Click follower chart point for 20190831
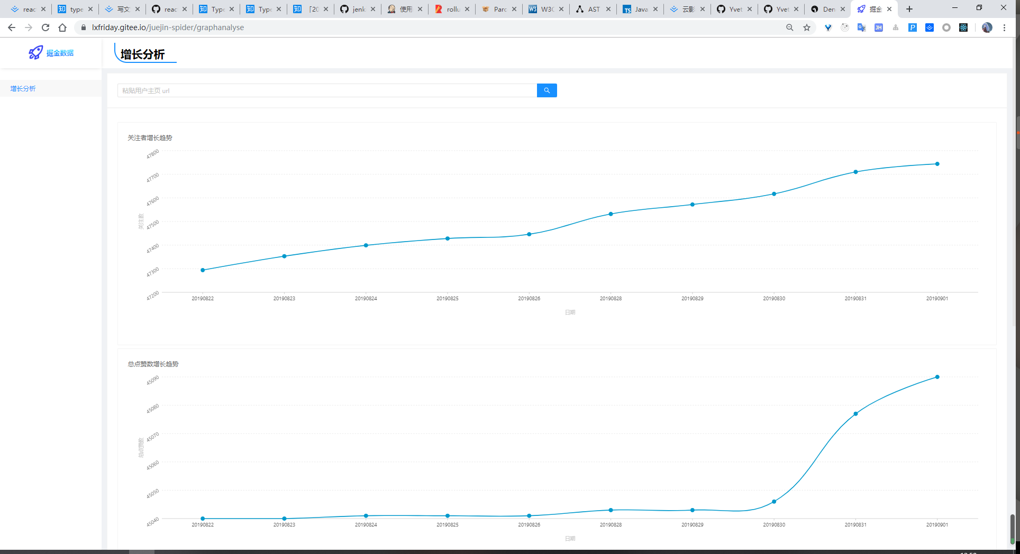 pos(855,172)
